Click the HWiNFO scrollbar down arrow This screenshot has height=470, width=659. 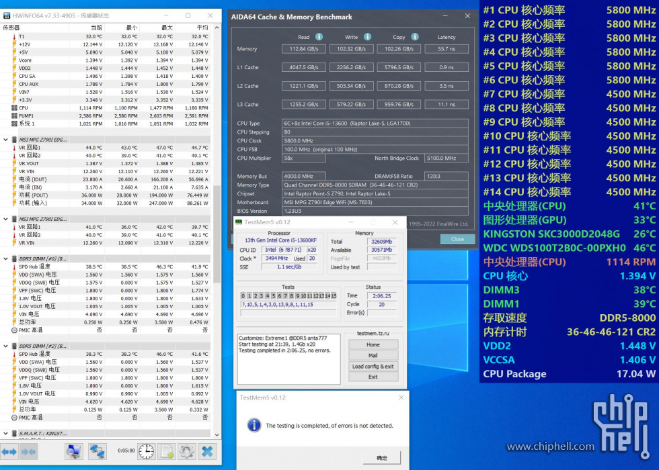pos(217,435)
